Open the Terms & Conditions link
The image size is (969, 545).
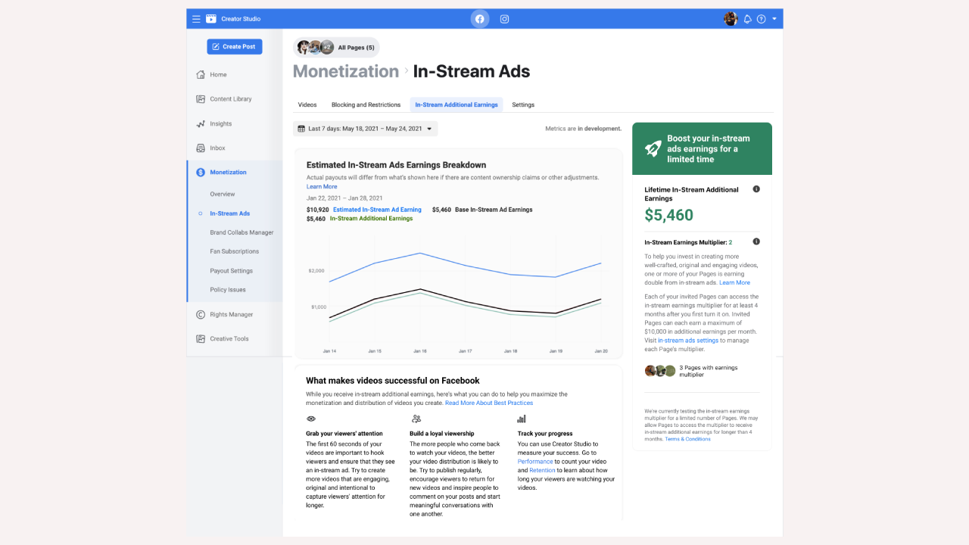click(688, 439)
